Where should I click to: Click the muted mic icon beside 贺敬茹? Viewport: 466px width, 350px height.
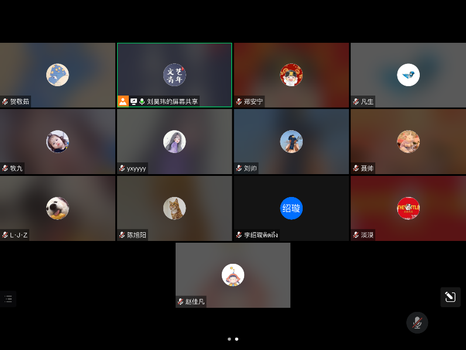point(5,101)
